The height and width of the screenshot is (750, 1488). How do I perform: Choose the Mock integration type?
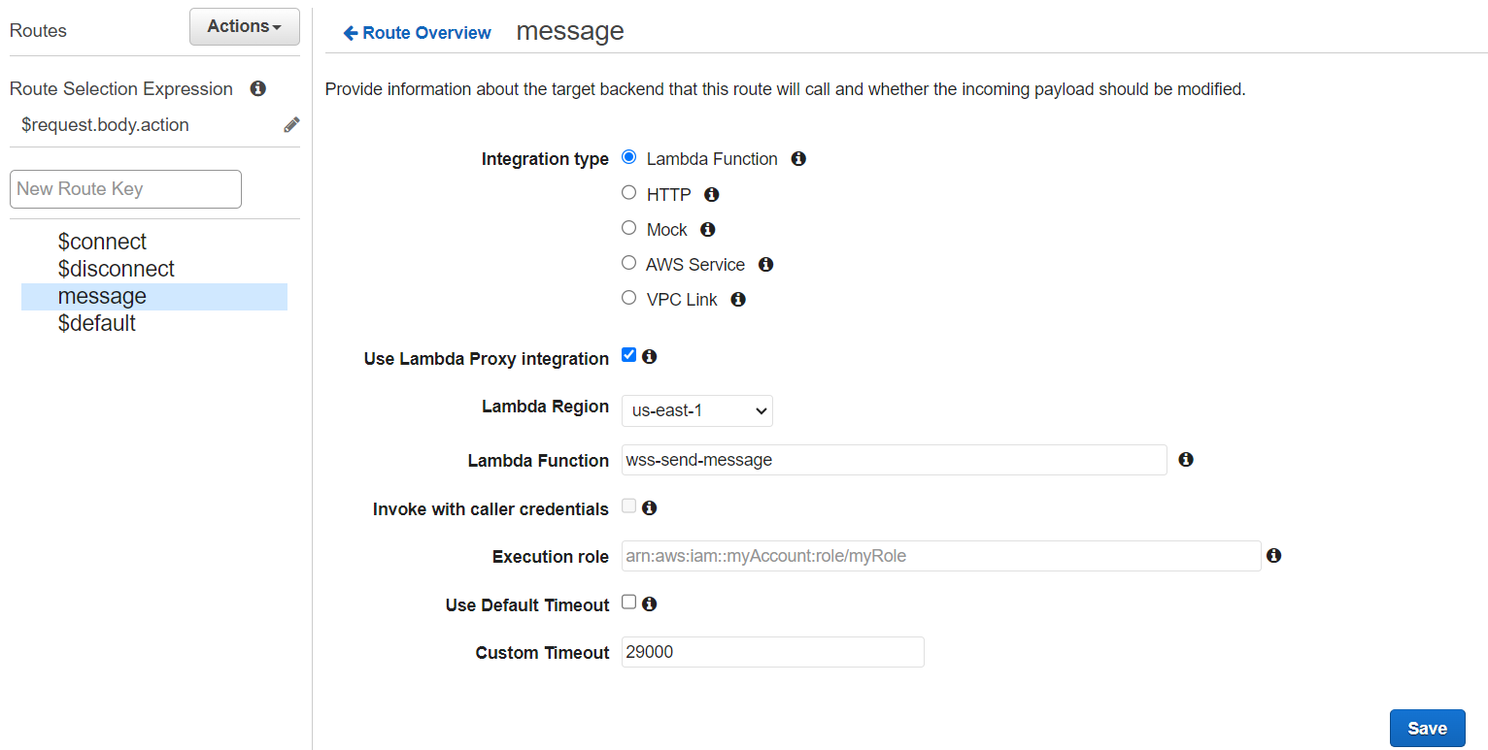pos(629,228)
